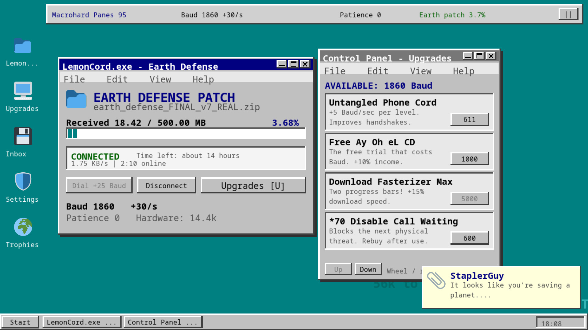Viewport: 588px width, 330px height.
Task: Switch to Control Panel taskbar item
Action: pos(163,322)
